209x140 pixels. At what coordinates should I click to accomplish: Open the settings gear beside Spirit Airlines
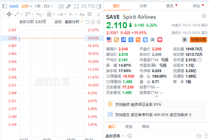(x=204, y=16)
